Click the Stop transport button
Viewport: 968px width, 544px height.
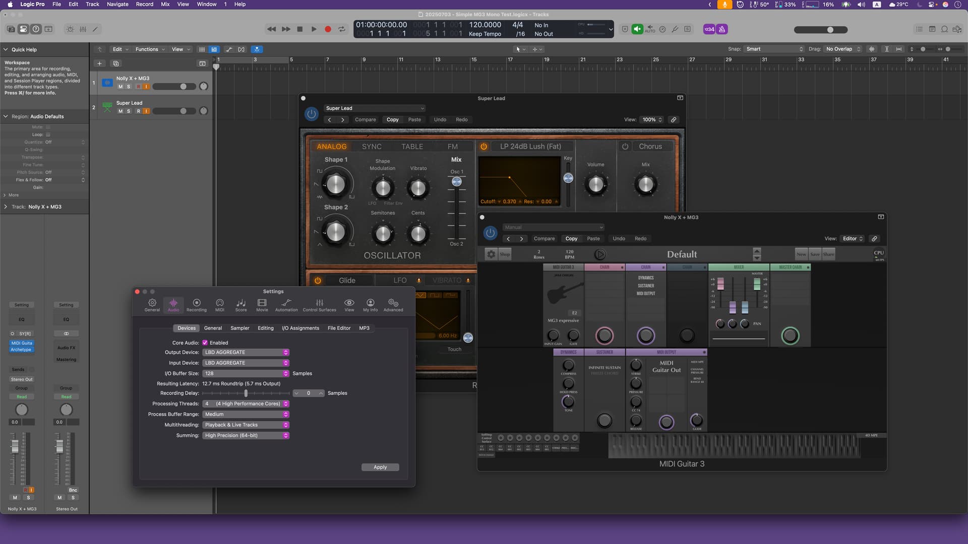tap(300, 29)
